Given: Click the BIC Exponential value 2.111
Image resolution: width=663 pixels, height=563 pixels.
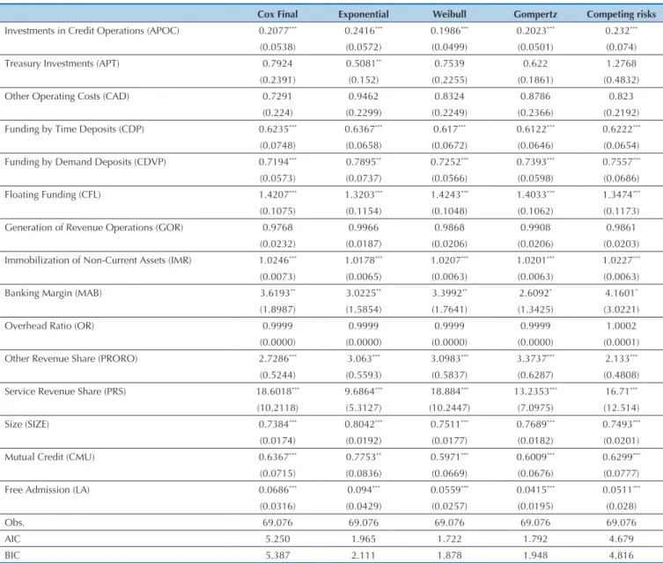Looking at the screenshot, I should pos(364,555).
